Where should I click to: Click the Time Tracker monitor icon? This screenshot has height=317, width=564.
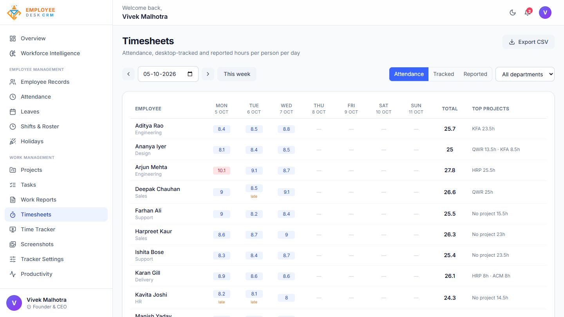pyautogui.click(x=13, y=229)
